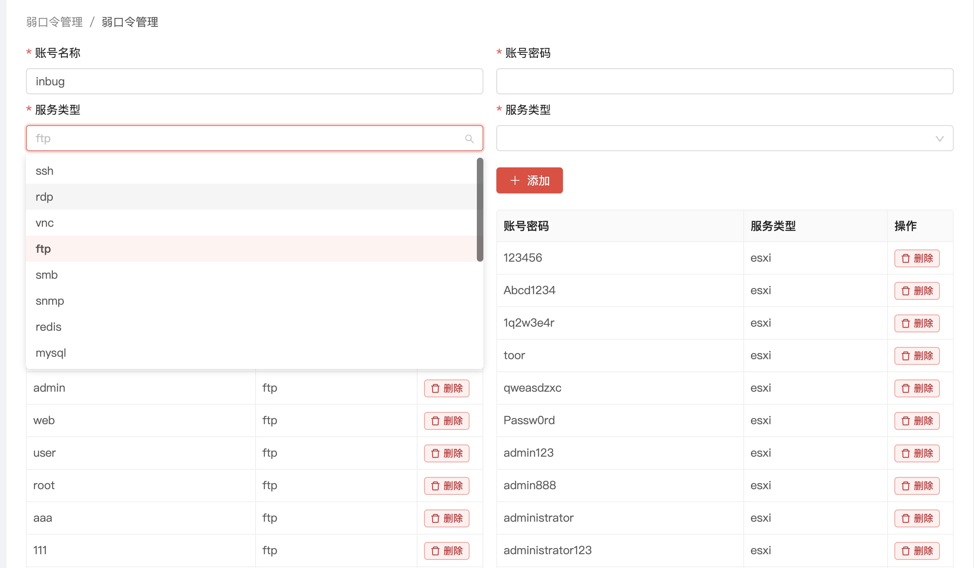Screen dimensions: 974x568
Task: Click trash icon for the toor password row
Action: [x=905, y=356]
